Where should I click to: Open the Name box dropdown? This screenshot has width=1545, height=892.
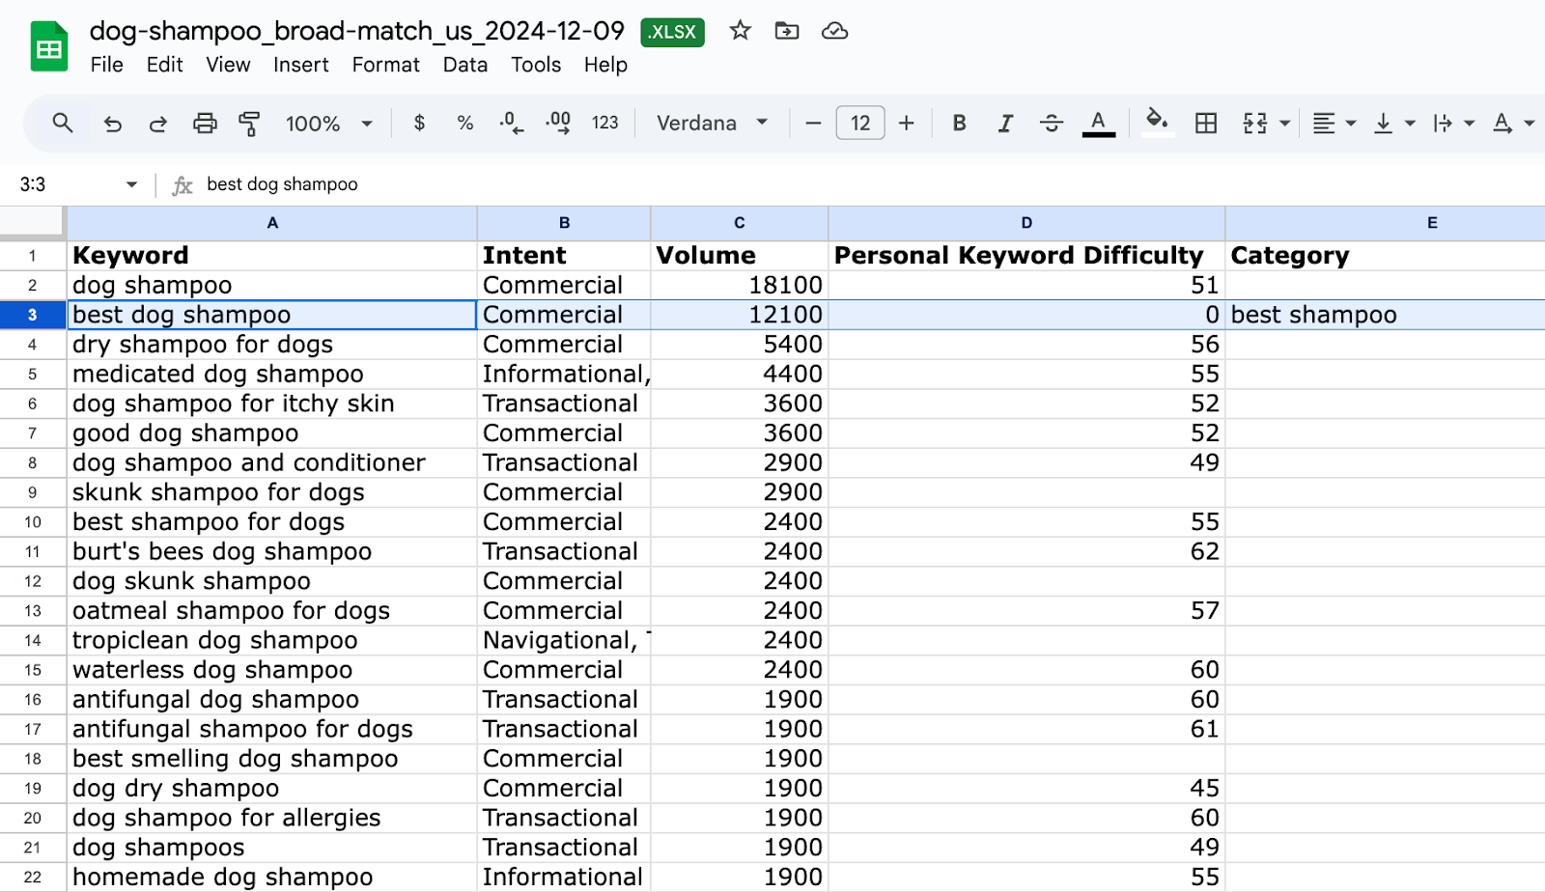(130, 183)
